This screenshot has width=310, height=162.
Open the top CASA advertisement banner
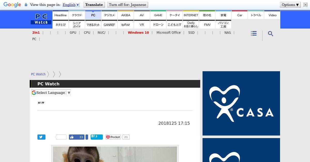point(241,103)
